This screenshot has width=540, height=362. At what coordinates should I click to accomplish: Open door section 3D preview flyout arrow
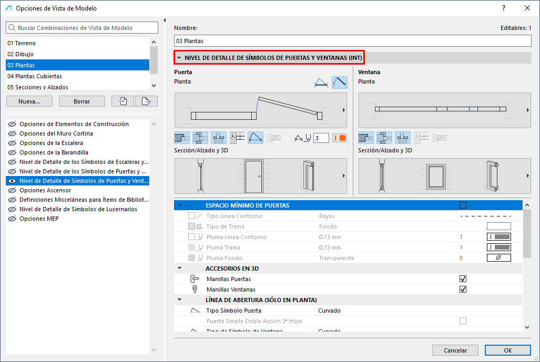(344, 176)
